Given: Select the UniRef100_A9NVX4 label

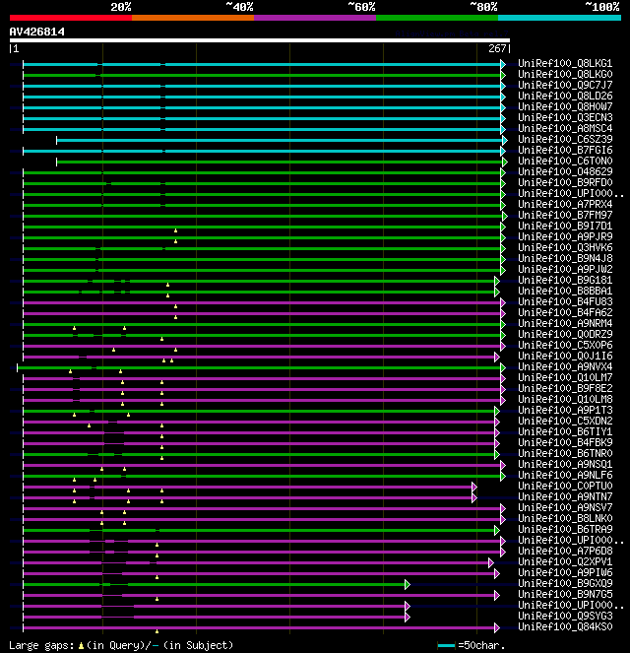Looking at the screenshot, I should coord(565,366).
